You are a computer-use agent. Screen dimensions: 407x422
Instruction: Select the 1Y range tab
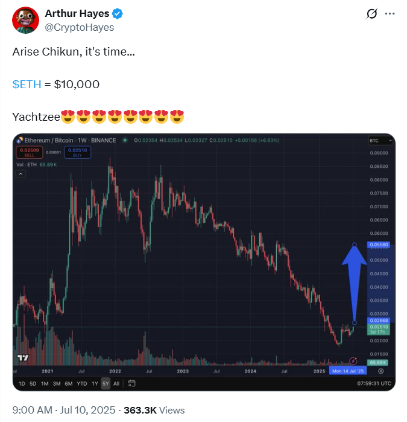coord(95,383)
